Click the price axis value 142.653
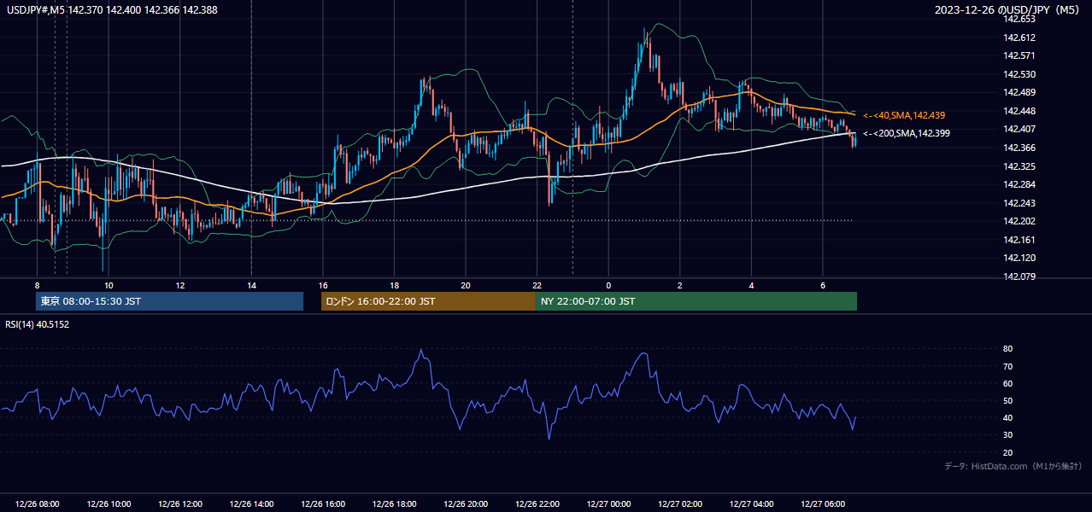Screen dimensions: 1092x512 (x=1020, y=19)
